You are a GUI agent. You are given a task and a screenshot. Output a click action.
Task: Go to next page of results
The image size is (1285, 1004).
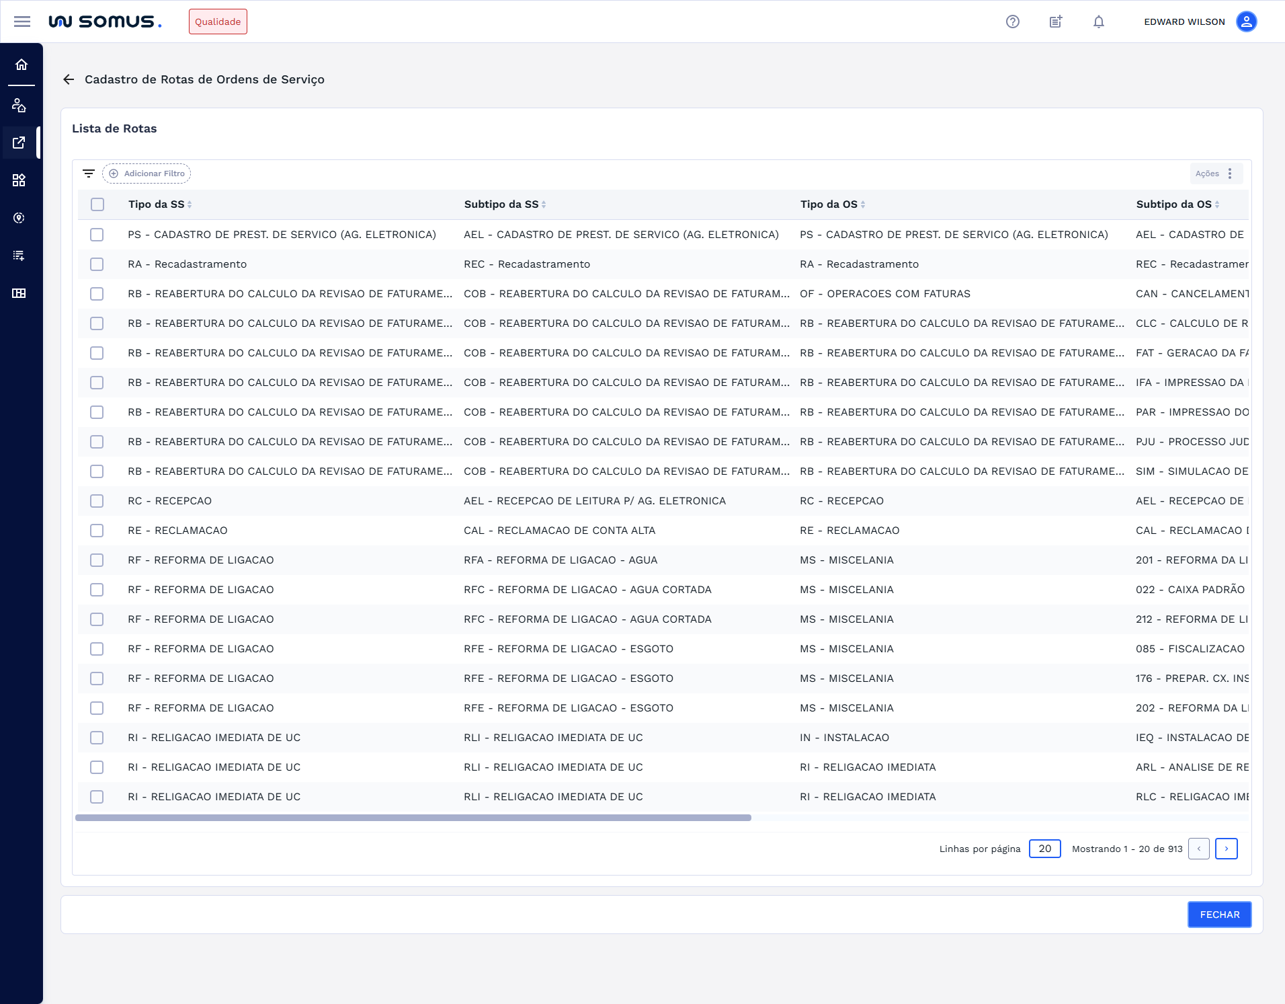tap(1226, 849)
